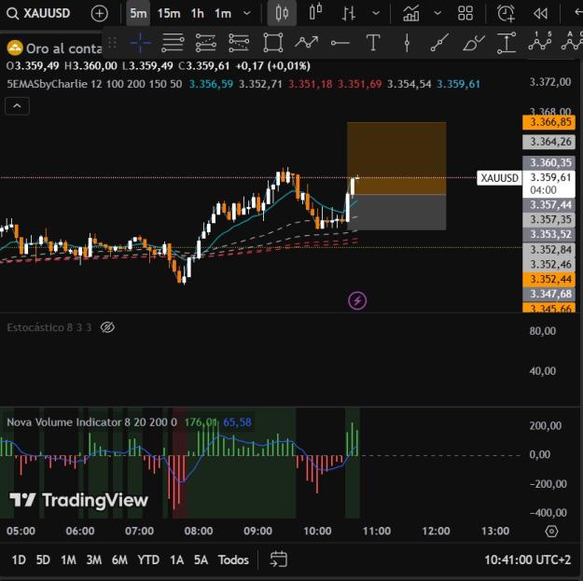The width and height of the screenshot is (583, 581).
Task: Select the arrow path drawing tool
Action: [306, 43]
